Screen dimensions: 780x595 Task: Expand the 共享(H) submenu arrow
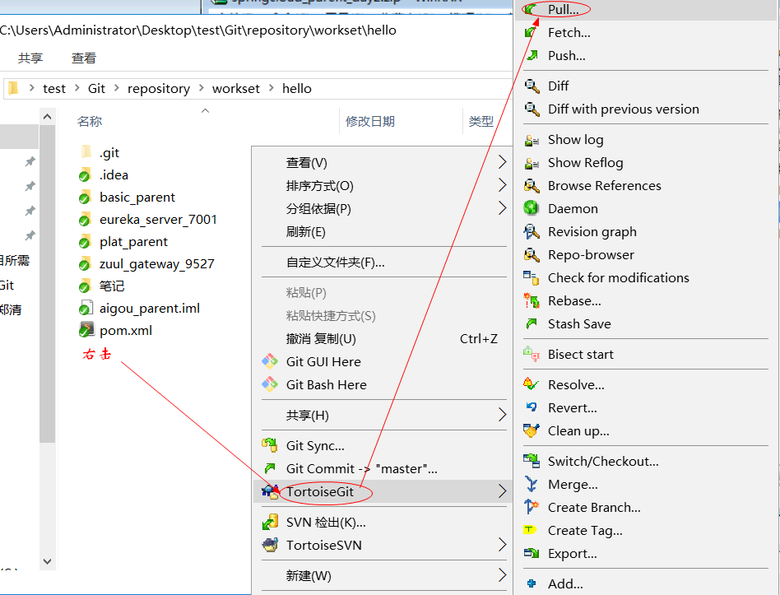tap(502, 415)
